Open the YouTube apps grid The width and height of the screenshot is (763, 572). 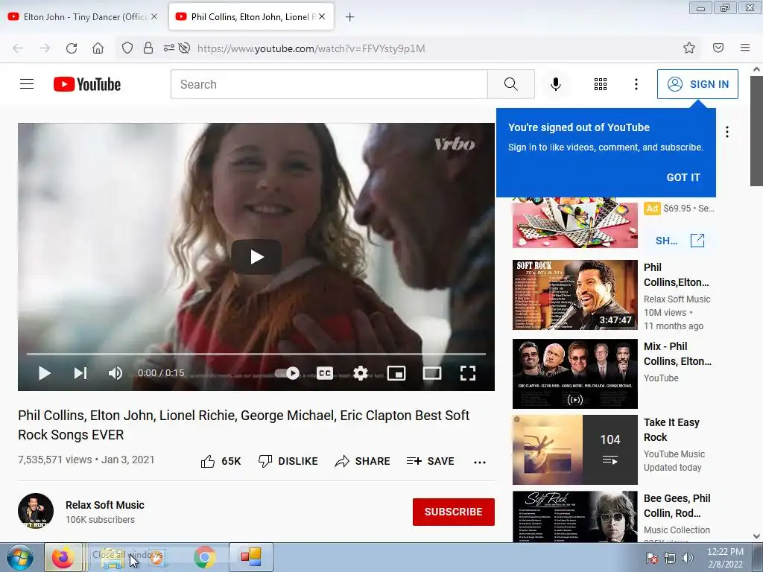(601, 84)
